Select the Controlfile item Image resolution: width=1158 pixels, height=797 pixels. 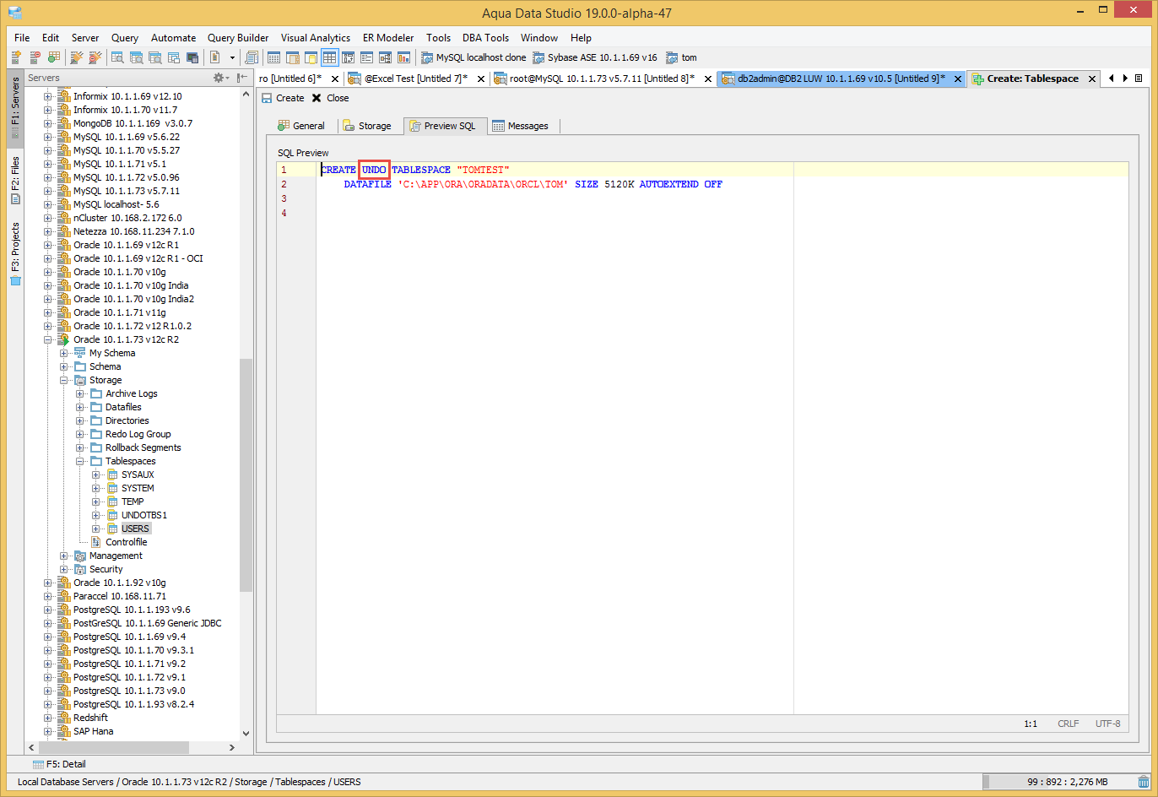[126, 542]
